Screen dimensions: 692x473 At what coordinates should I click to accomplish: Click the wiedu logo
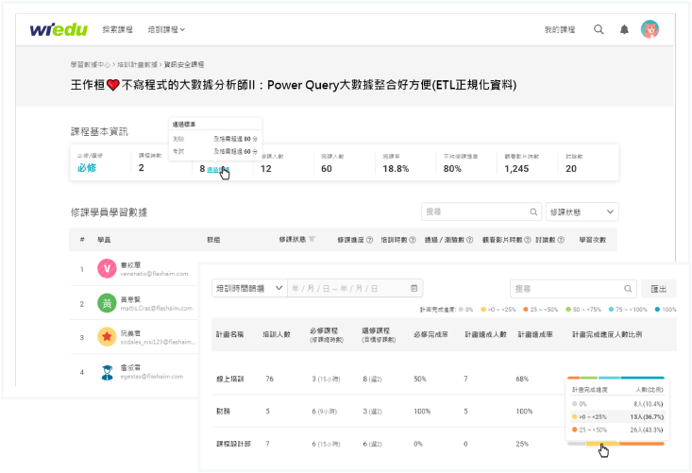(x=59, y=29)
